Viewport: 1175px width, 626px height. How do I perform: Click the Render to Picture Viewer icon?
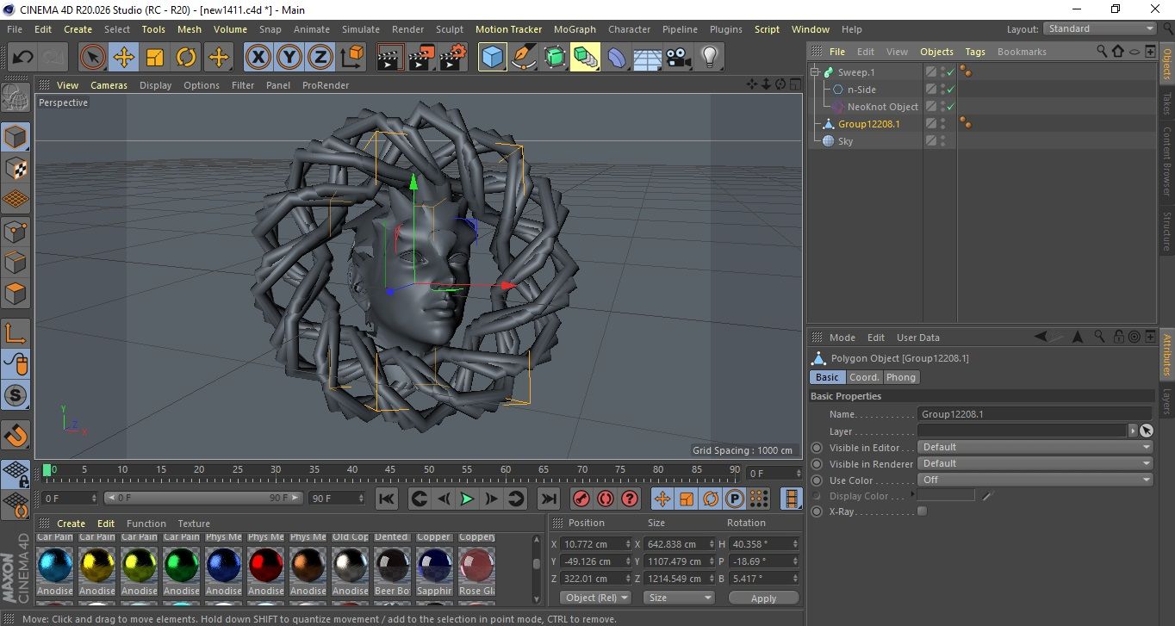click(x=421, y=58)
